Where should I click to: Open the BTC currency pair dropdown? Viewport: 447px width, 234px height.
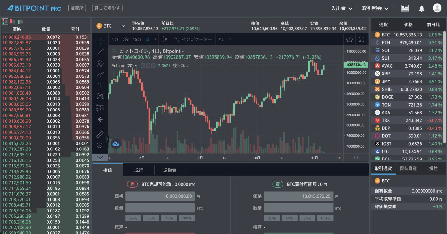[x=110, y=26]
